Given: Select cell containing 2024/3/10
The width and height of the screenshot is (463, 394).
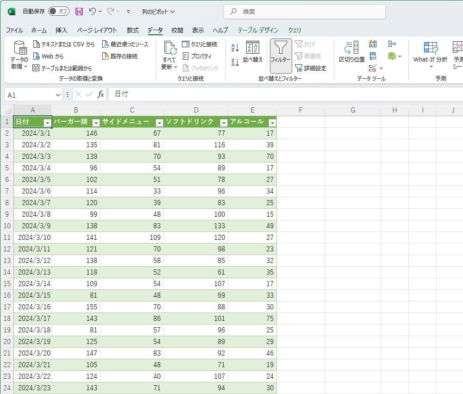Looking at the screenshot, I should click(32, 238).
